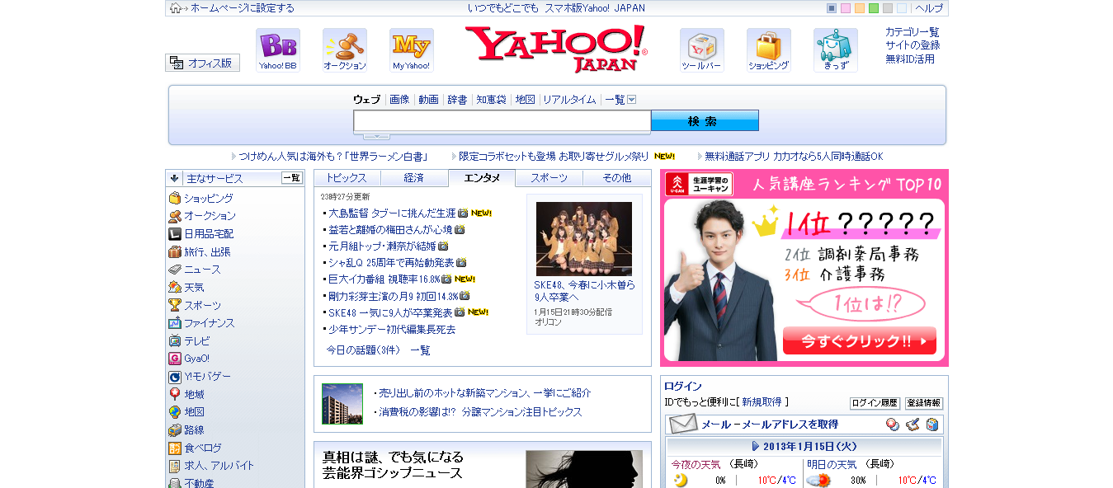1113x488 pixels.
Task: Open the サイトの登録 link
Action: point(913,45)
